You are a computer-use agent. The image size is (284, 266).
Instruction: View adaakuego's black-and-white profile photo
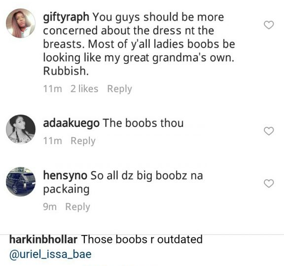(21, 129)
